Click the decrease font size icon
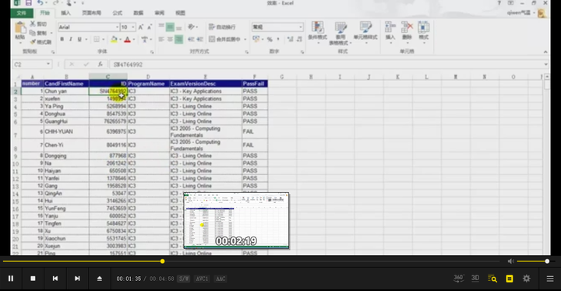 (x=150, y=27)
